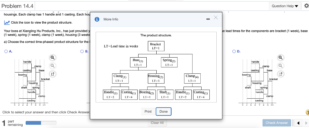Click the parts remaining progress bar
This screenshot has width=309, height=128.
coord(41,123)
